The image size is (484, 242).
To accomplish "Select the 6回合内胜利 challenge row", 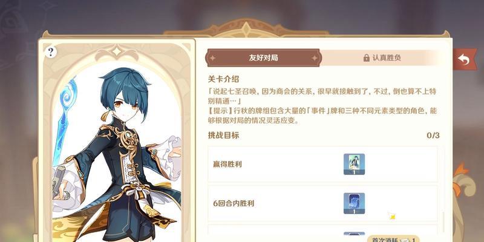I will 322,203.
